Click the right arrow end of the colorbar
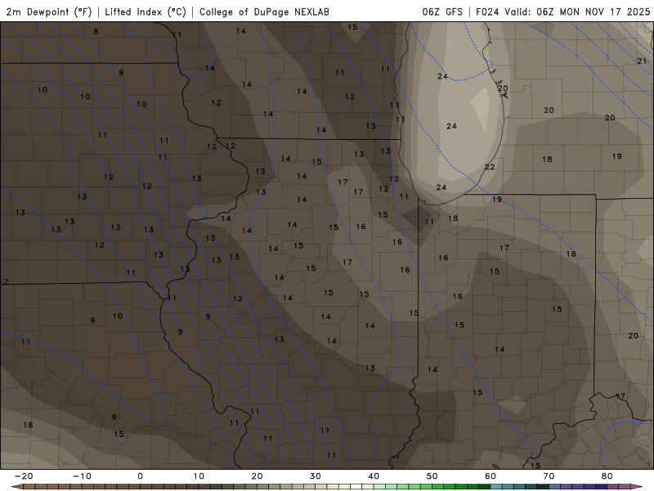The width and height of the screenshot is (654, 491). point(638,487)
